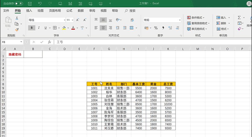Click the Save icon in title bar
This screenshot has width=252, height=137.
30,4
